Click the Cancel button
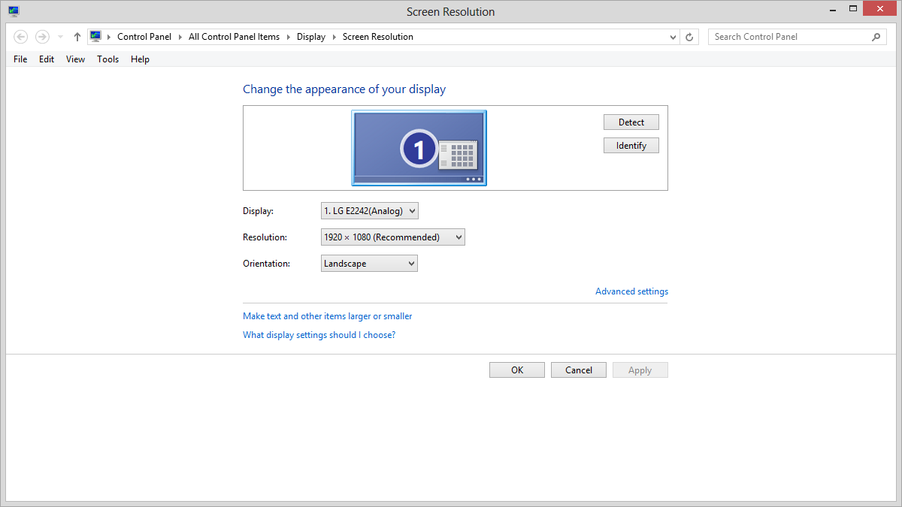The height and width of the screenshot is (507, 902). pyautogui.click(x=579, y=370)
